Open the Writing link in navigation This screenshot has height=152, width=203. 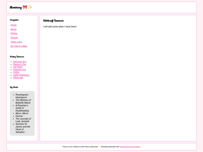tap(14, 33)
